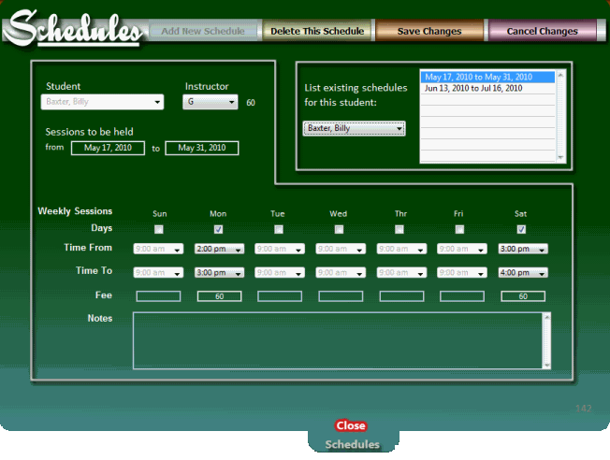This screenshot has height=460, width=610.
Task: Click the Cancel Changes button
Action: click(542, 31)
